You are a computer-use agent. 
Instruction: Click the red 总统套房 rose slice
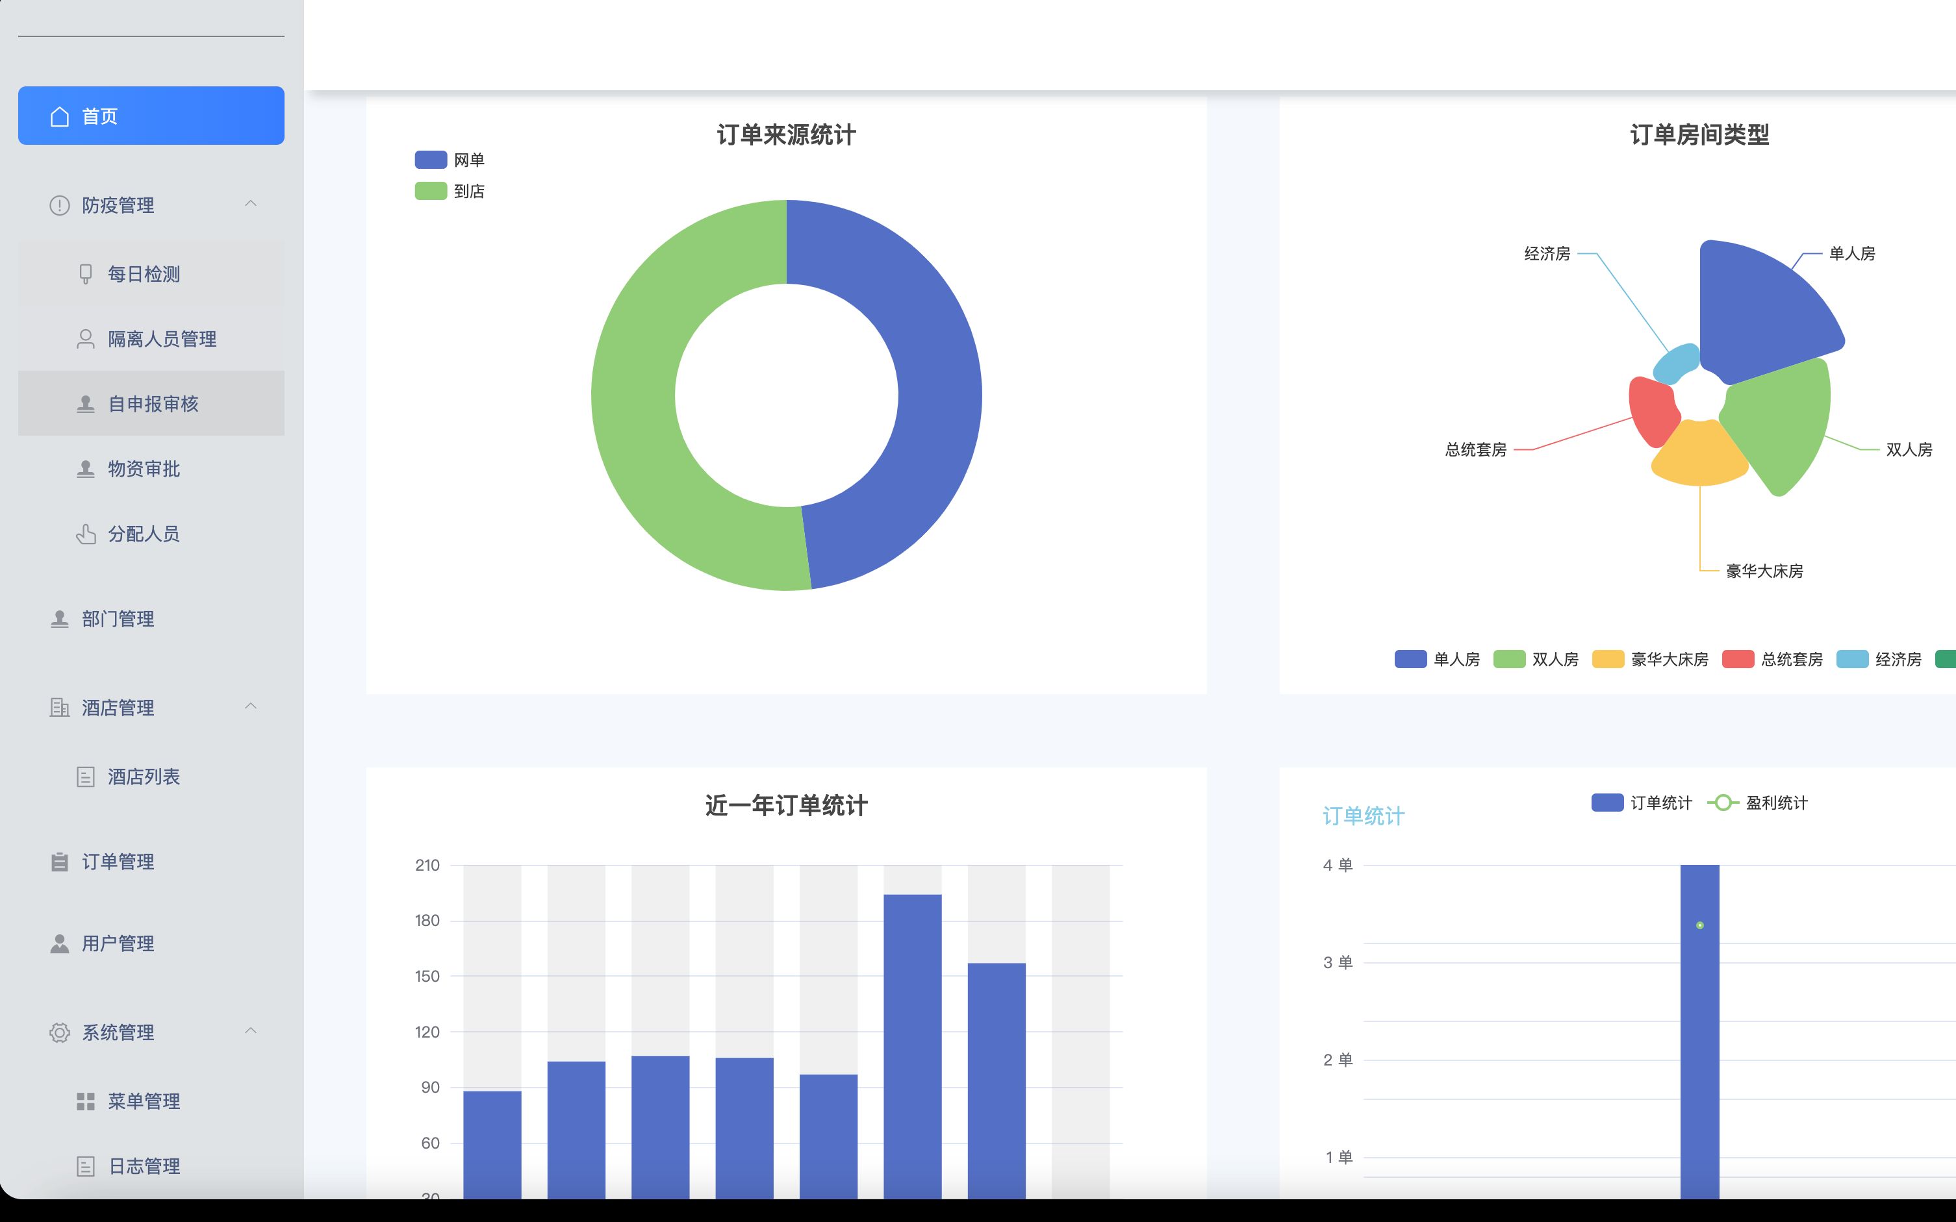1652,410
